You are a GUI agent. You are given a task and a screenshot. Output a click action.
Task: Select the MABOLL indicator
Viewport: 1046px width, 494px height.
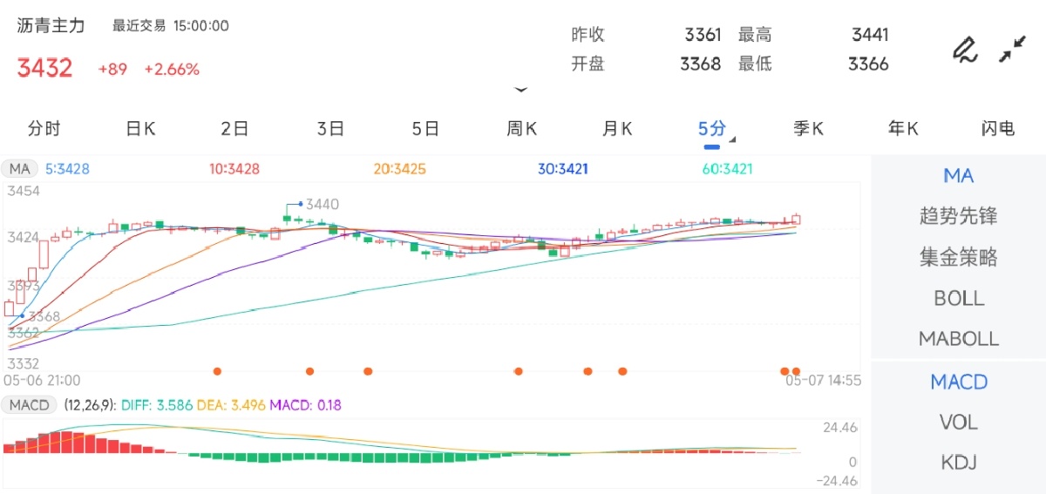[959, 338]
